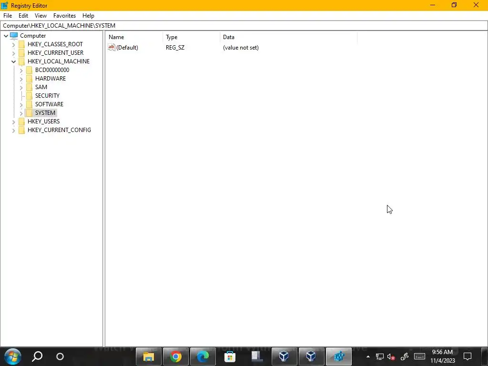Click the HKEY_USERS folder icon
488x366 pixels.
click(x=21, y=122)
